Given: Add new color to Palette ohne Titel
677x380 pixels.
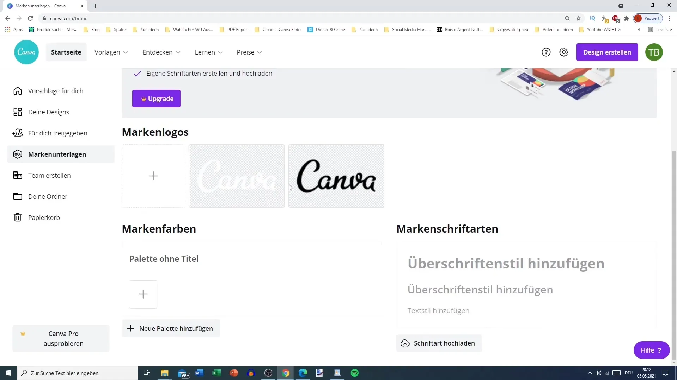Looking at the screenshot, I should [143, 294].
